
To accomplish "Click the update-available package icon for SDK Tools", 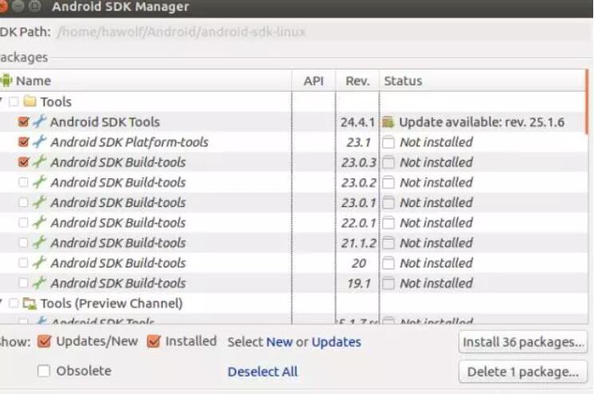I will click(388, 121).
